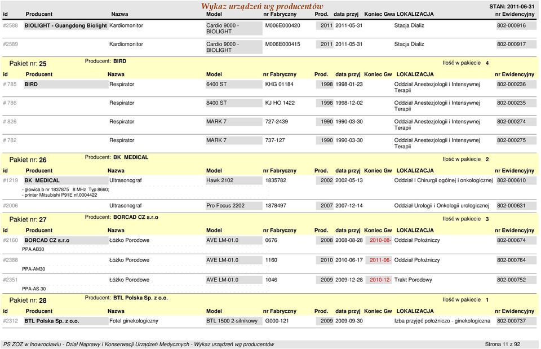
Task: Select serial number '727-2439'
Action: point(276,122)
